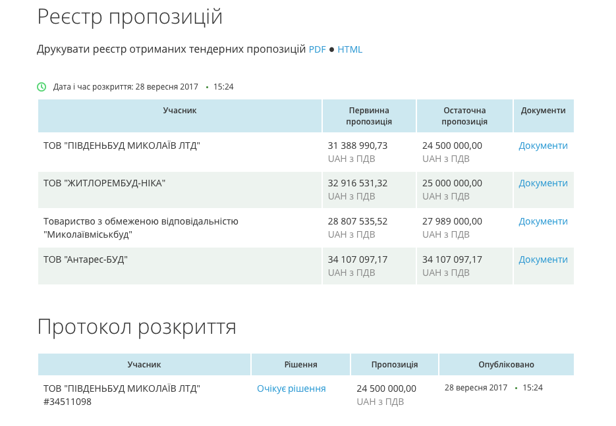Select the ТОВ "ЖИТЛОРЕМБУД-НІКА" participant cell
Image resolution: width=616 pixels, height=426 pixels.
[x=180, y=190]
